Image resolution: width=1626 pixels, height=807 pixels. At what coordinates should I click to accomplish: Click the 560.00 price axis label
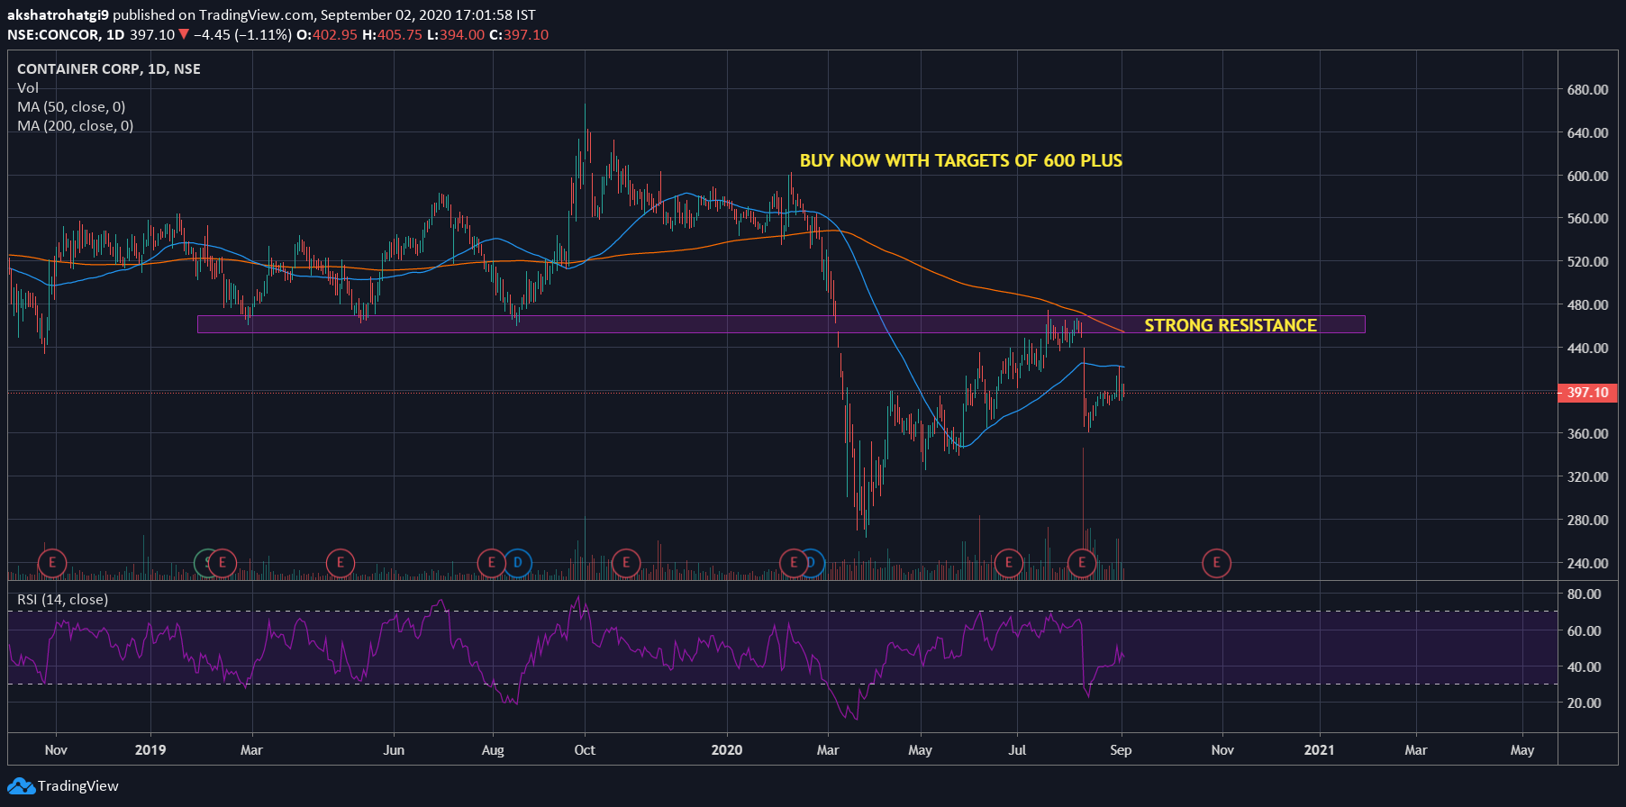(1587, 219)
